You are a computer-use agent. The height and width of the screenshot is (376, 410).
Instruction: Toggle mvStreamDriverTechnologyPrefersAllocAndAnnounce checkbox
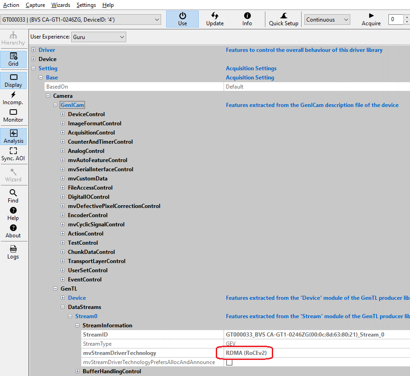(229, 362)
